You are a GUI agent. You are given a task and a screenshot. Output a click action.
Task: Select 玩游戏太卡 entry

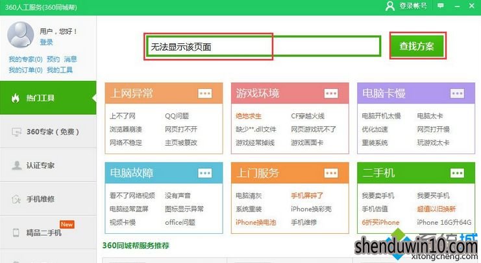433,143
